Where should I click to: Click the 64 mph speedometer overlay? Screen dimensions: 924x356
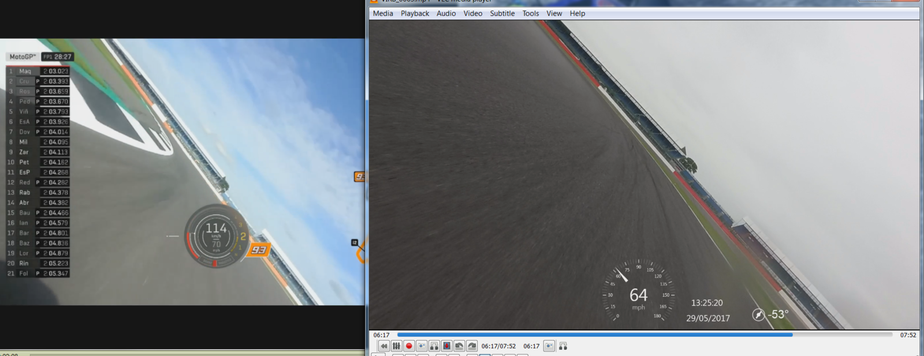coord(639,292)
